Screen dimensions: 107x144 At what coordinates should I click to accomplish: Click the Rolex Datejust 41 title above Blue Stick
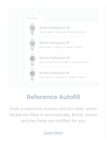[55, 43]
